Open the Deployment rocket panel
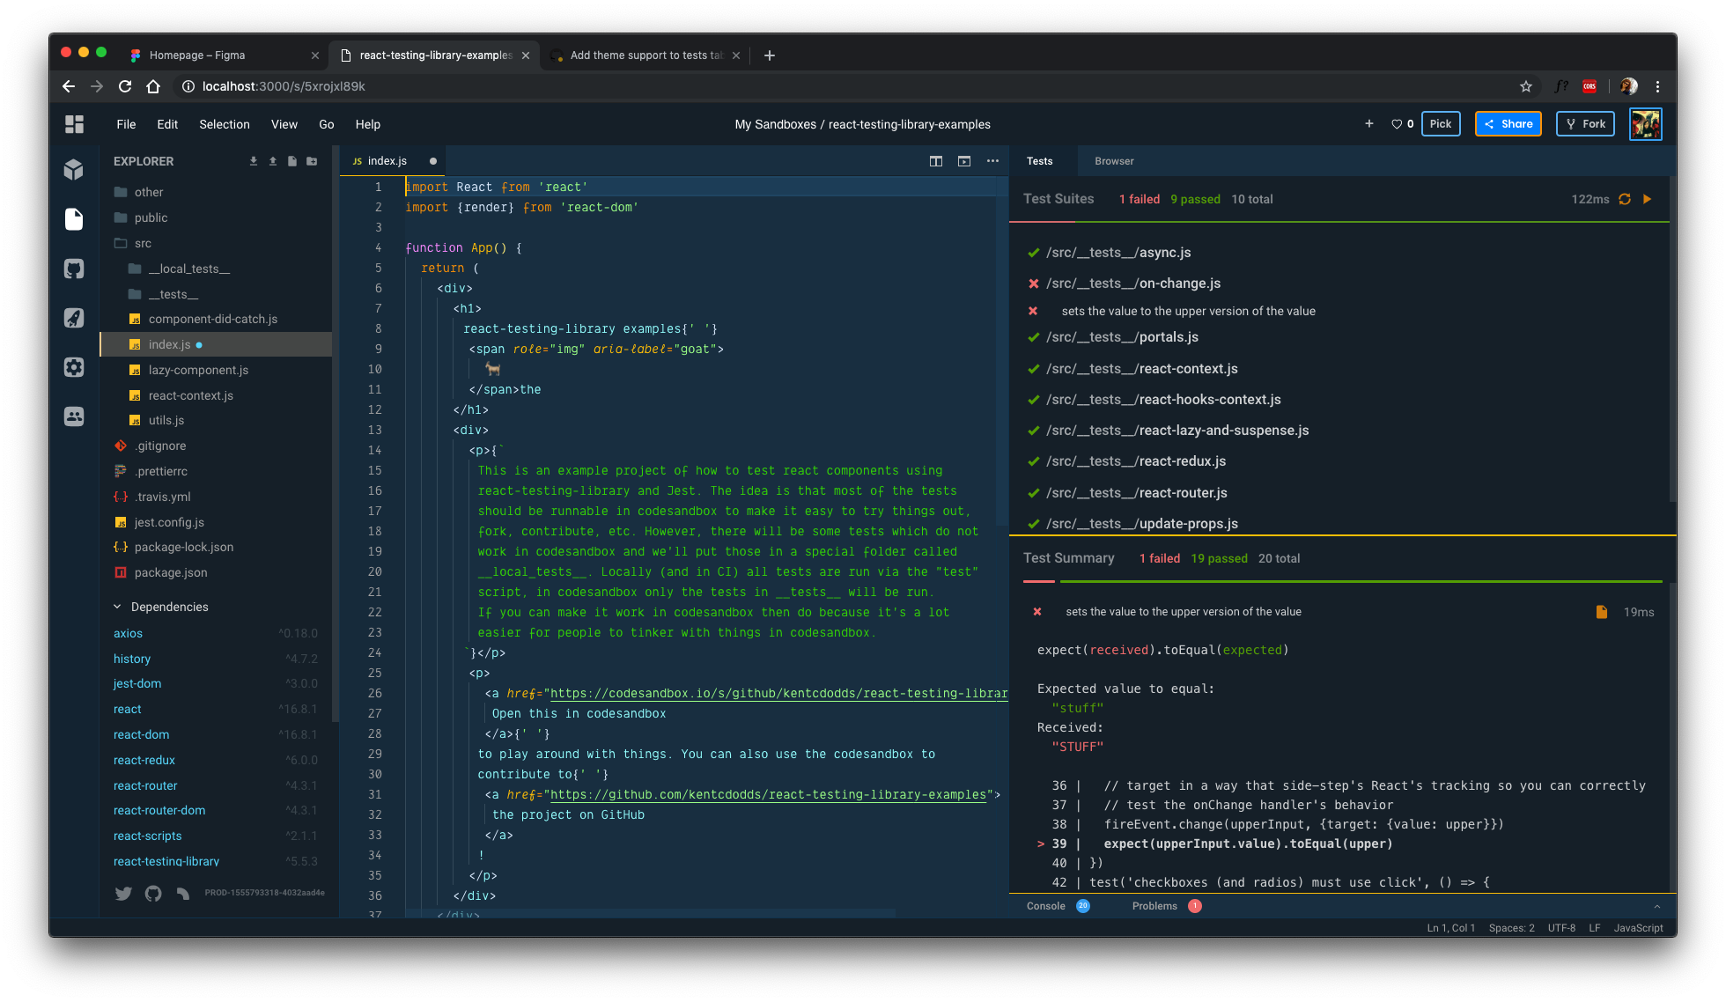 [x=74, y=318]
